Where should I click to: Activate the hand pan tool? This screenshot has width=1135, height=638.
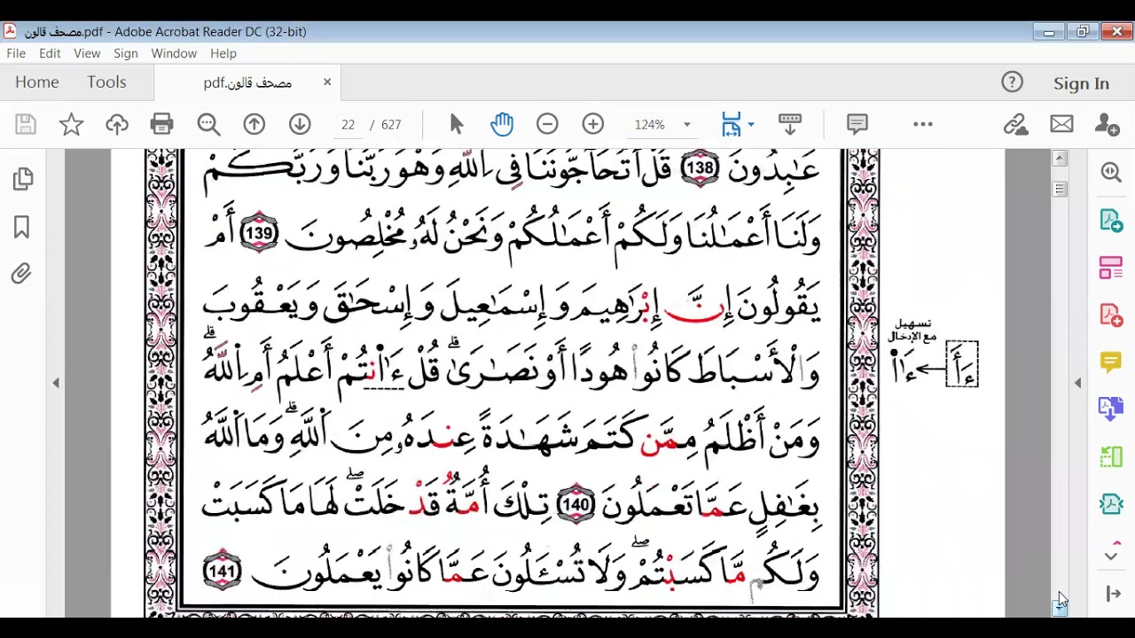tap(502, 124)
